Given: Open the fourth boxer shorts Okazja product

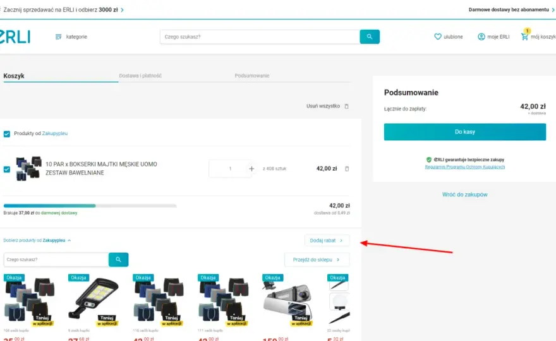Looking at the screenshot, I should [x=224, y=300].
